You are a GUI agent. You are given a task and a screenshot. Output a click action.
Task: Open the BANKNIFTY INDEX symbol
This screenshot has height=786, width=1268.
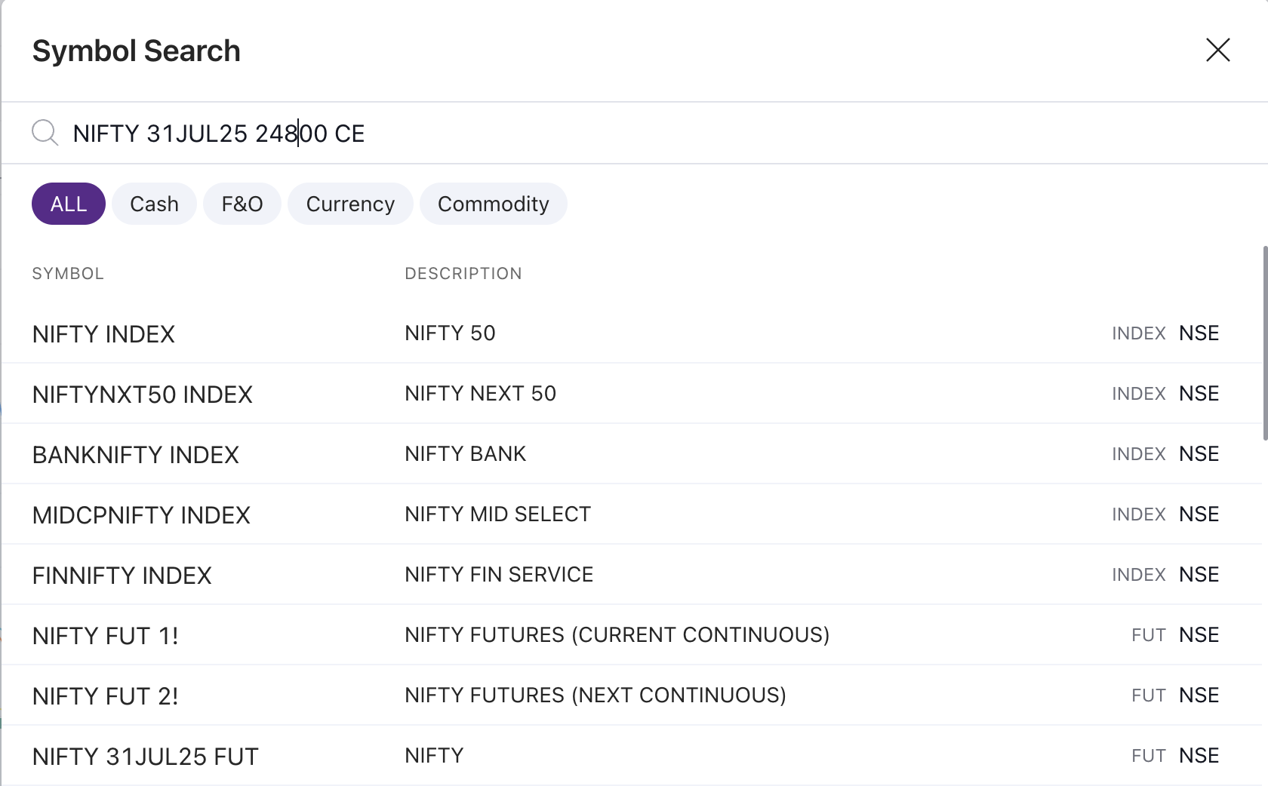pos(135,455)
